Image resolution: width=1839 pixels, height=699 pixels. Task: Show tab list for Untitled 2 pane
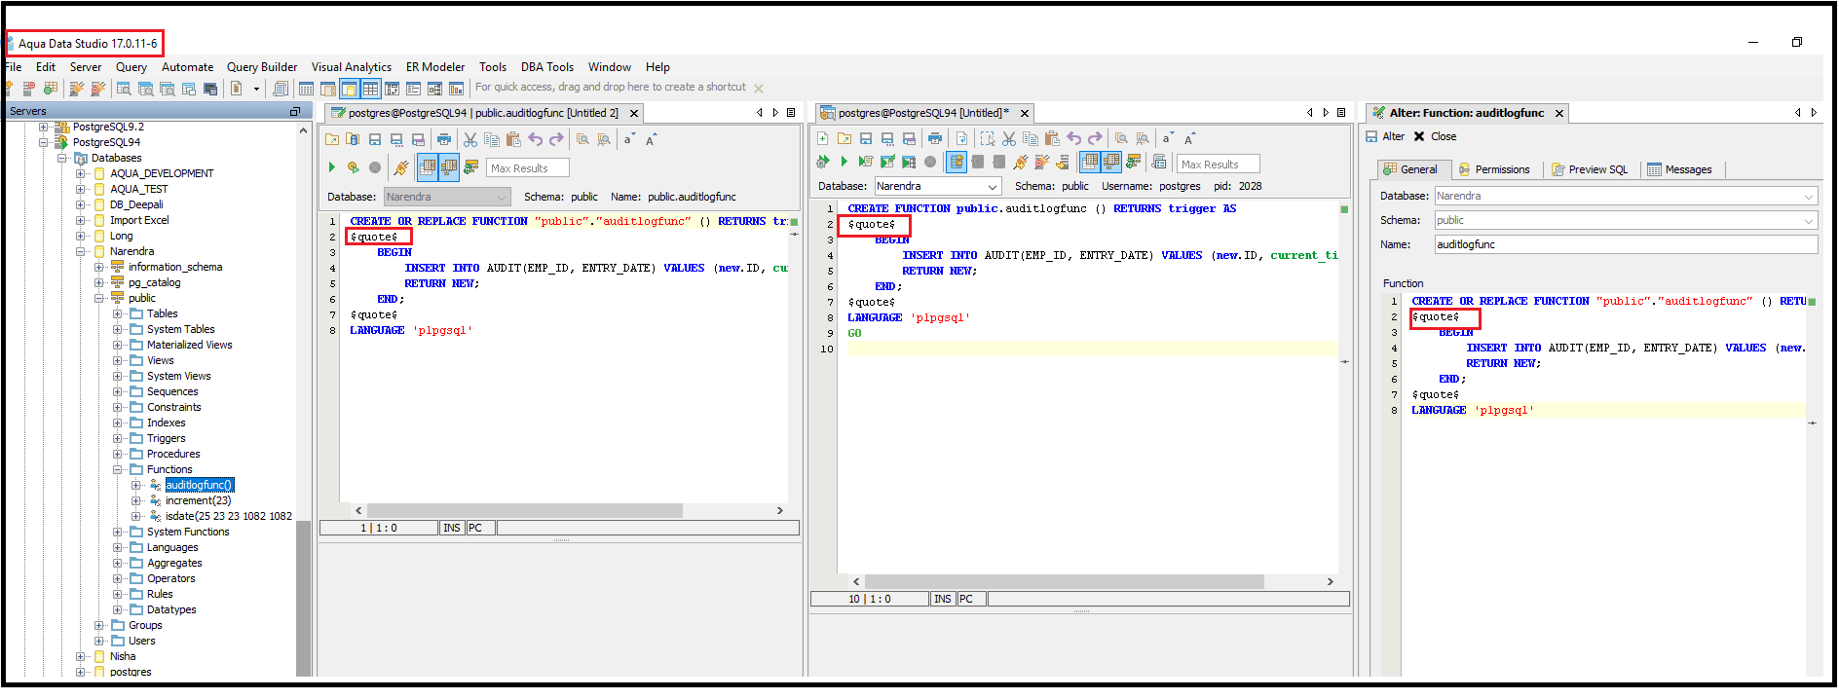coord(791,113)
